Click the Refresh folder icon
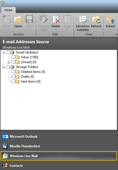Image resolution: width=118 pixels, height=170 pixels. (x=96, y=19)
